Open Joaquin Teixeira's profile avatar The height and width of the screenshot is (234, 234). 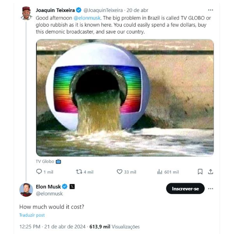26,12
